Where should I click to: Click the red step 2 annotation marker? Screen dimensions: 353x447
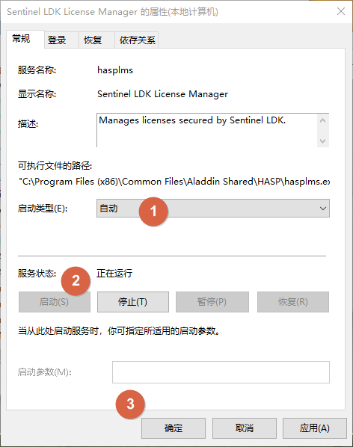(76, 281)
